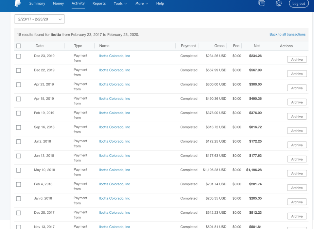Open Ibotta Colorado, Inc link for Jun 13, 2018

click(x=114, y=156)
